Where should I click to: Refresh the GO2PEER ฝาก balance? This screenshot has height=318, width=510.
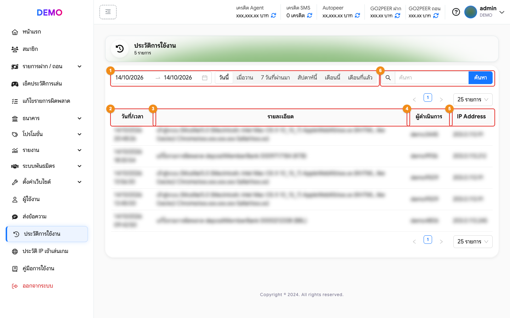click(x=397, y=16)
